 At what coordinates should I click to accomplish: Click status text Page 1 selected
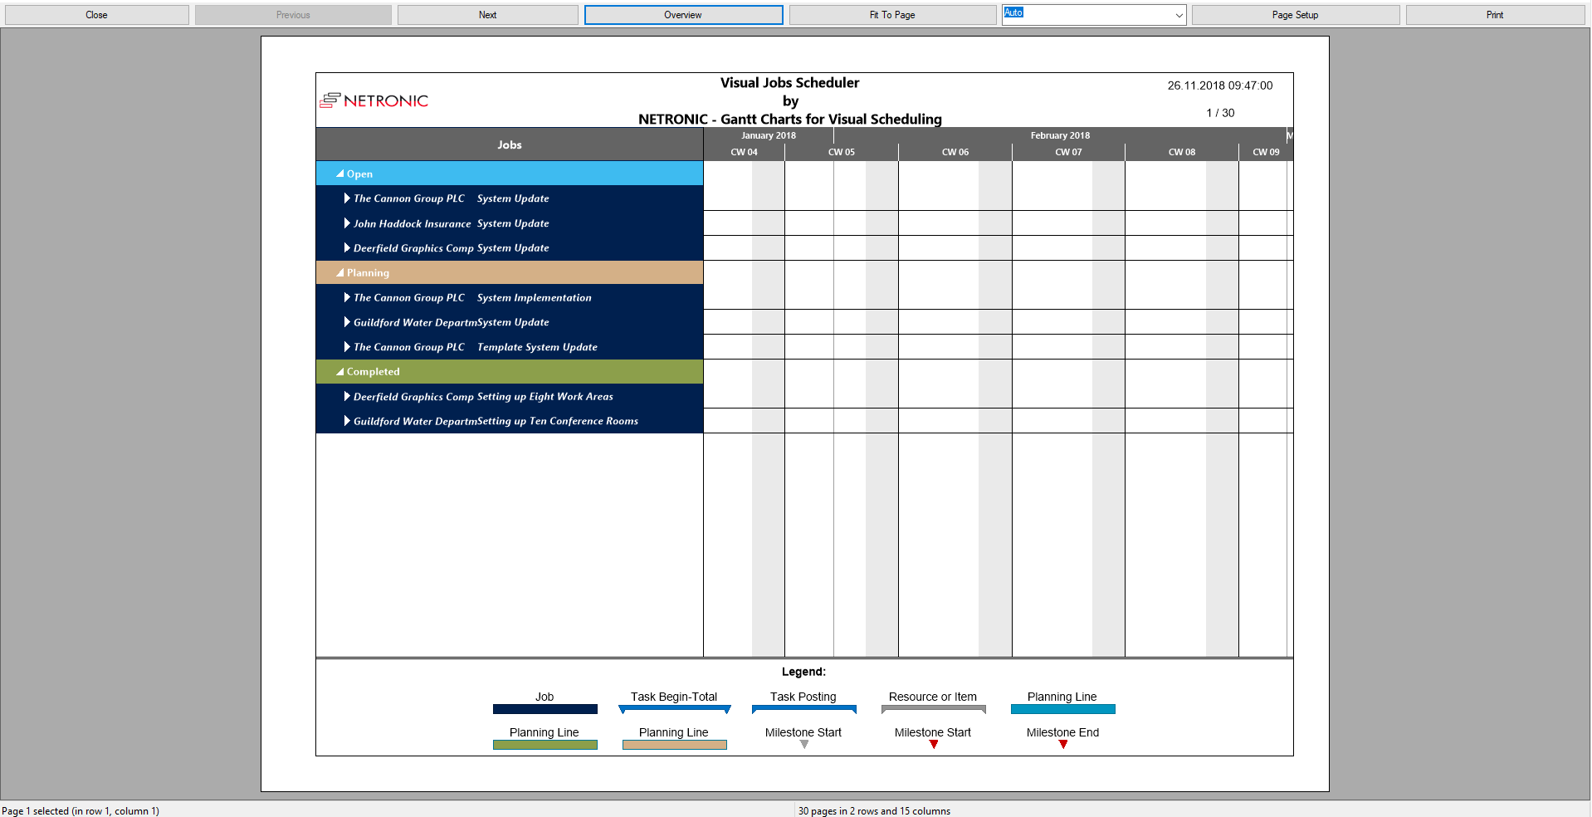(81, 811)
